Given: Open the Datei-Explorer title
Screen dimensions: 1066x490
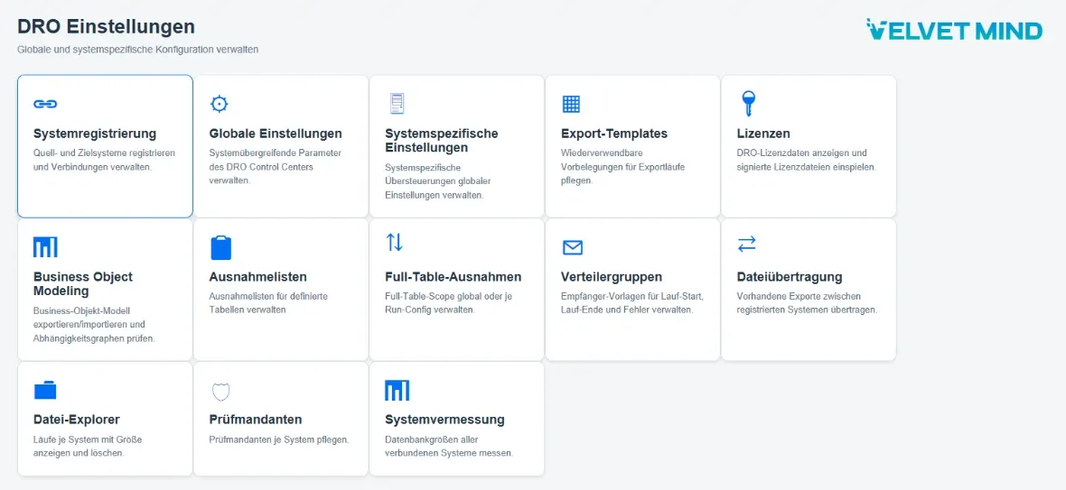Looking at the screenshot, I should click(76, 421).
